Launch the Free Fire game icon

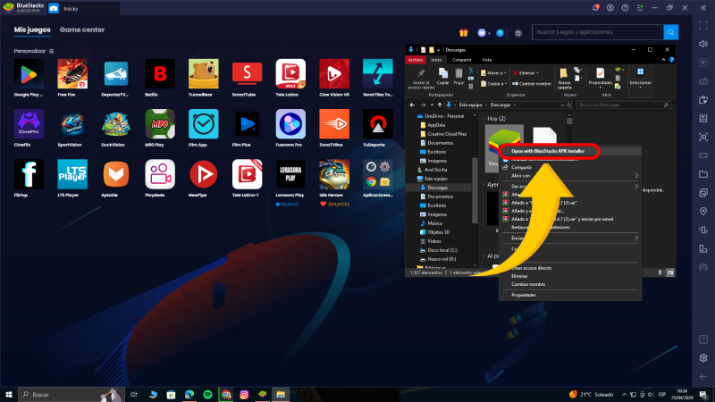(x=72, y=74)
